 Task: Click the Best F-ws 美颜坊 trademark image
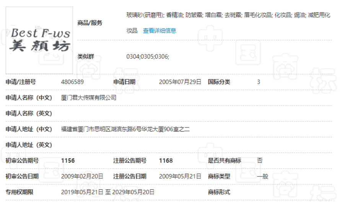[39, 40]
